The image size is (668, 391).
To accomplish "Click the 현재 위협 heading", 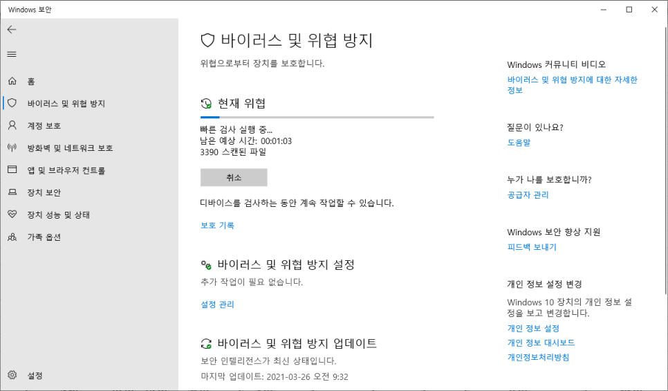I will (241, 104).
